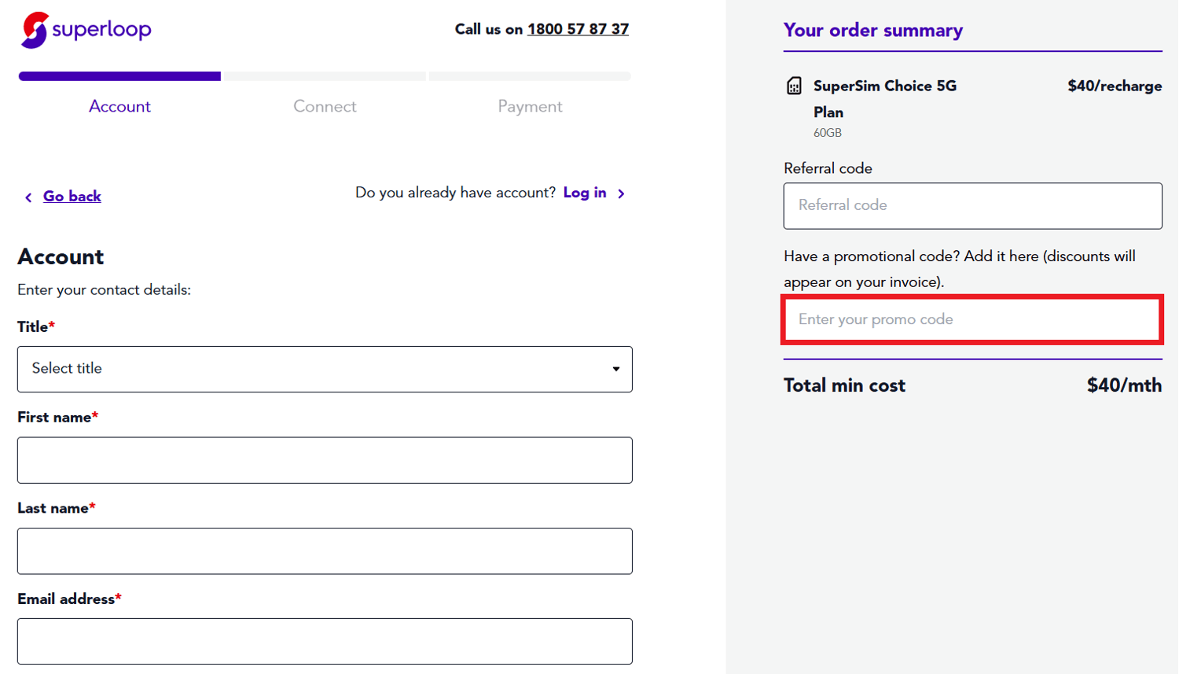
Task: Click into the Referral code field
Action: 972,206
